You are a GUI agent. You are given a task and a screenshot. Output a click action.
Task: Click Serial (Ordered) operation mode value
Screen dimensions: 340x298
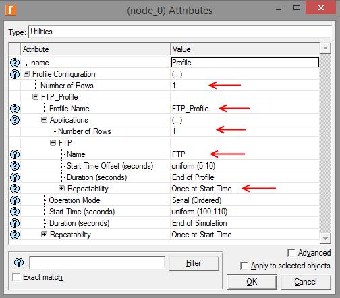[197, 200]
